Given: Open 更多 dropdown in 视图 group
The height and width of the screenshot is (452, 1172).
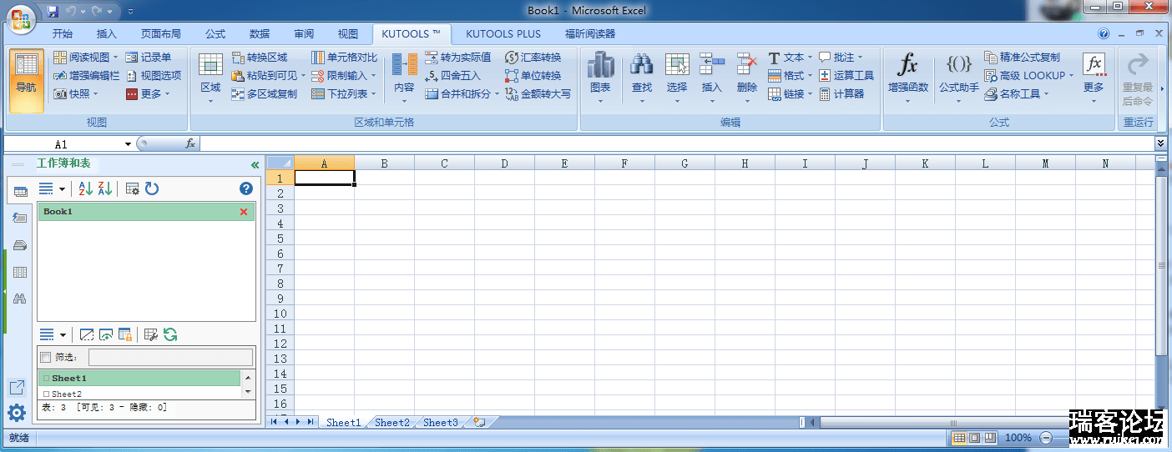Looking at the screenshot, I should [x=148, y=94].
